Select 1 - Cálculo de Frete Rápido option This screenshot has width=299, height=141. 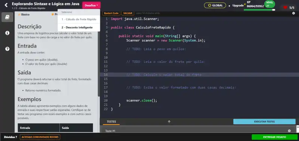pyautogui.click(x=79, y=19)
